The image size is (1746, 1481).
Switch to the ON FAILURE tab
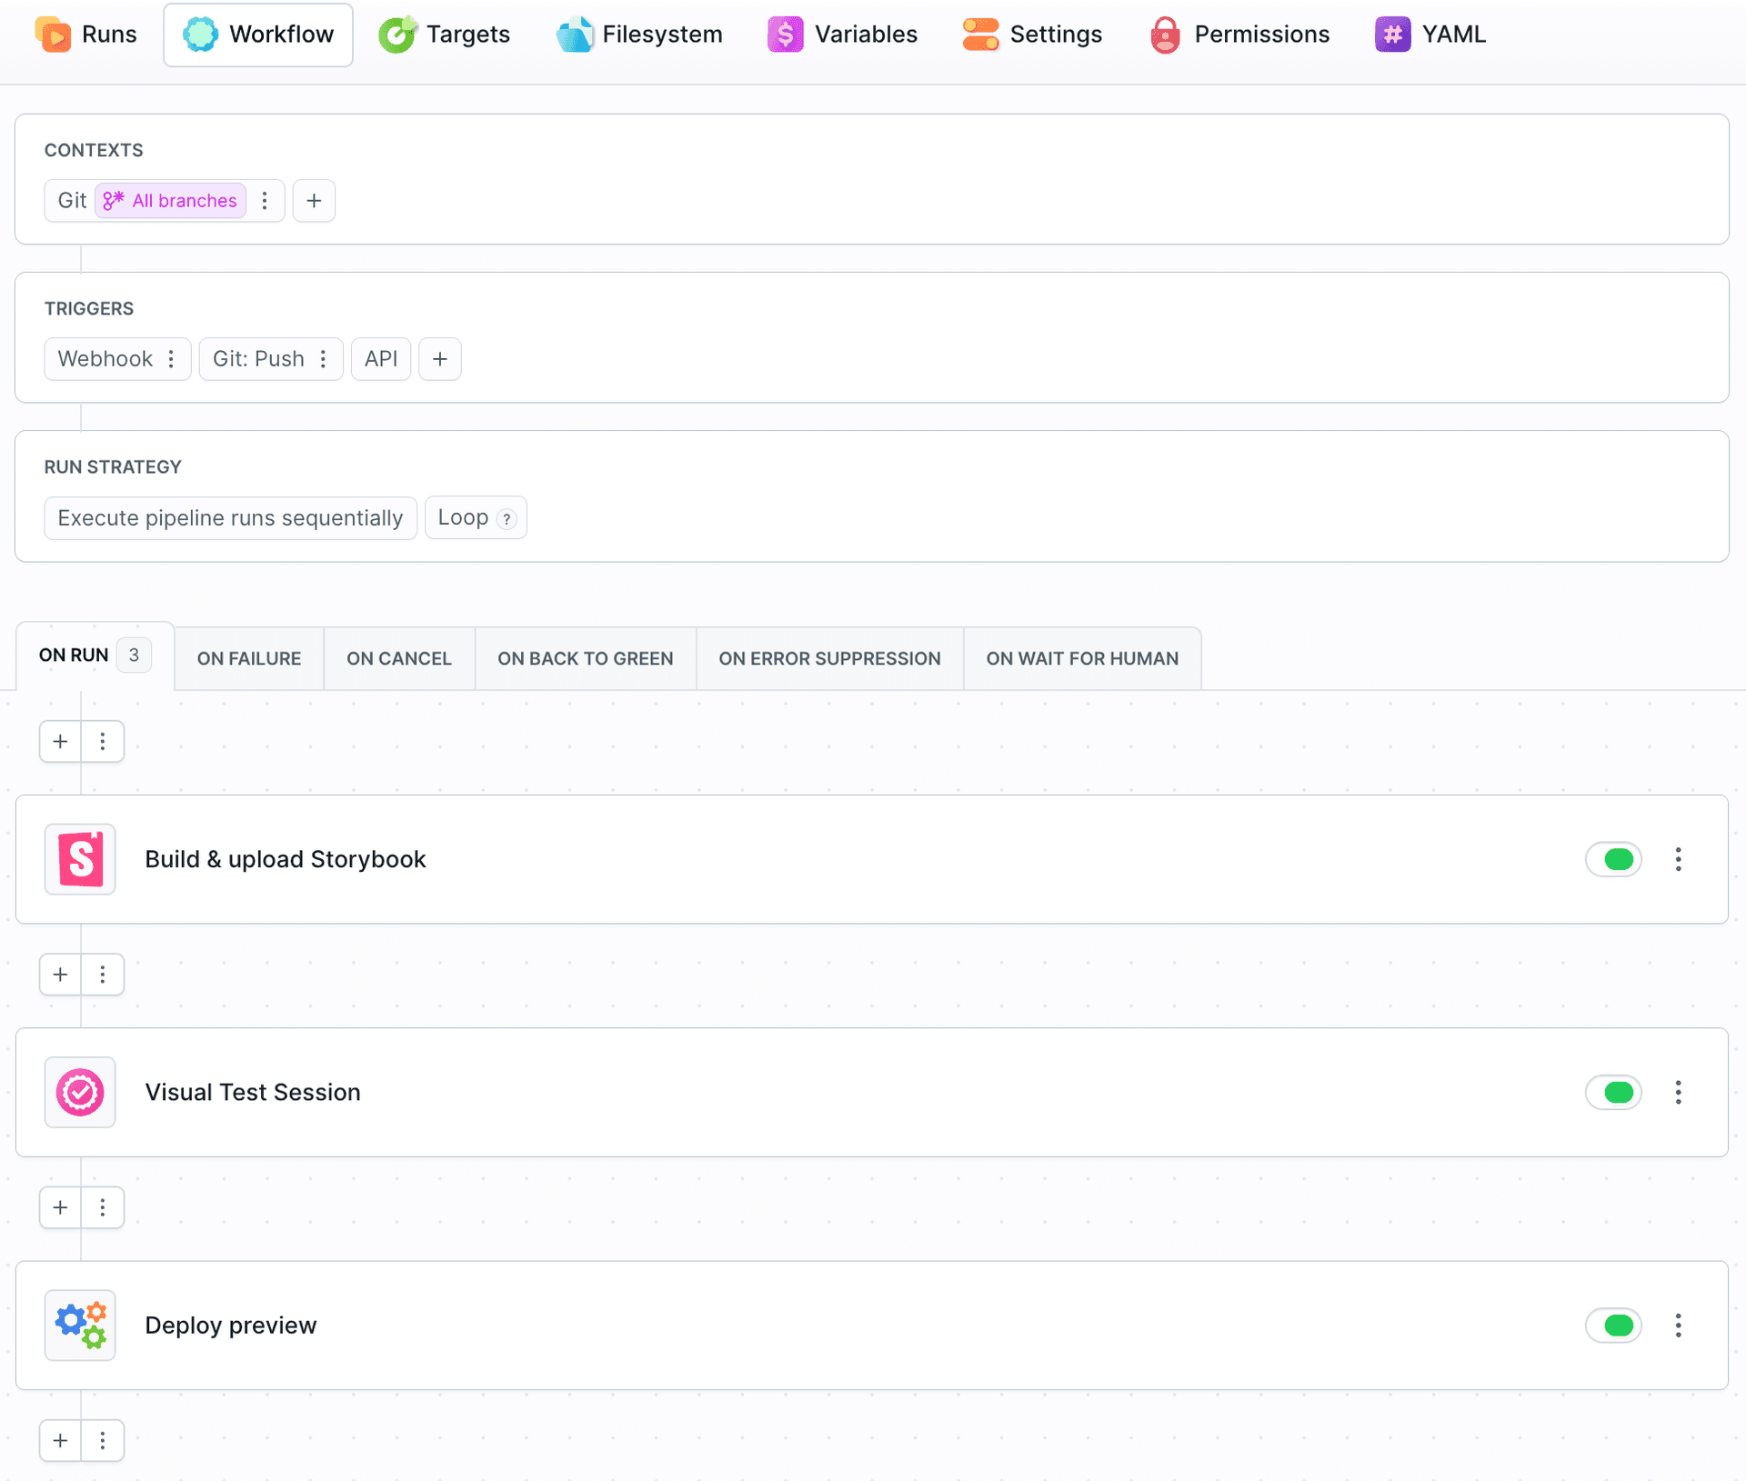pyautogui.click(x=249, y=658)
